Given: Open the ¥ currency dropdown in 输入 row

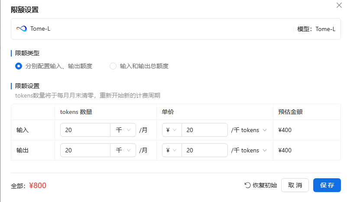Looking at the screenshot, I should click(x=172, y=130).
